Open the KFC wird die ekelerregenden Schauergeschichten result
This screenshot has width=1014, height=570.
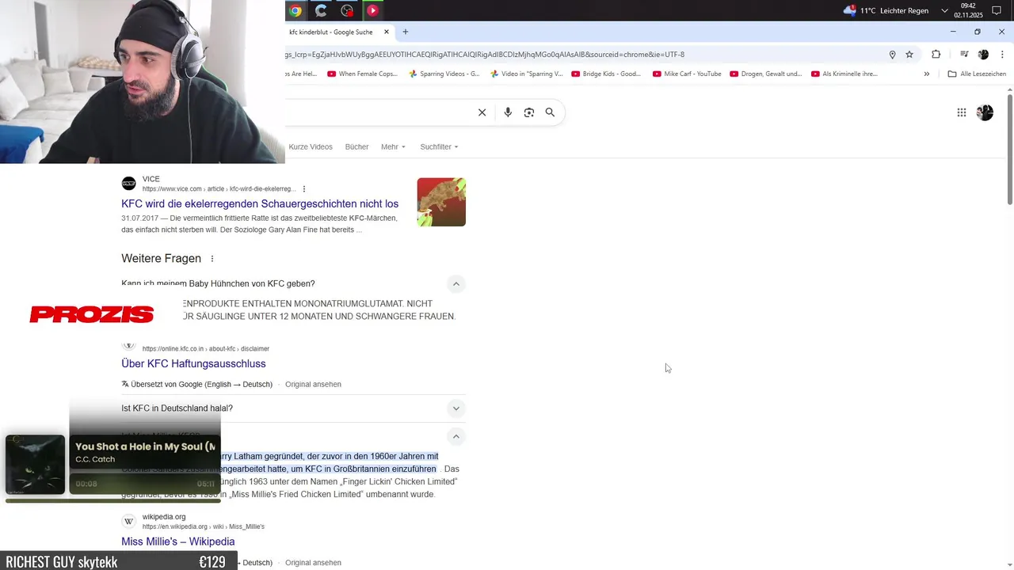point(260,203)
